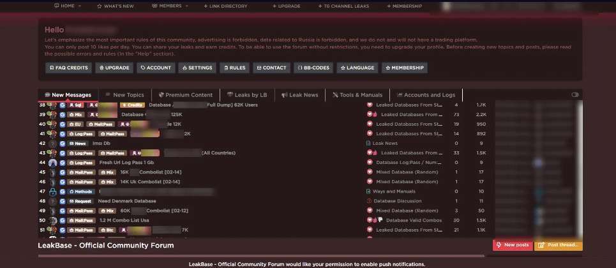Screen dimensions: 616x268
Task: Click the Contact button
Action: (x=271, y=68)
